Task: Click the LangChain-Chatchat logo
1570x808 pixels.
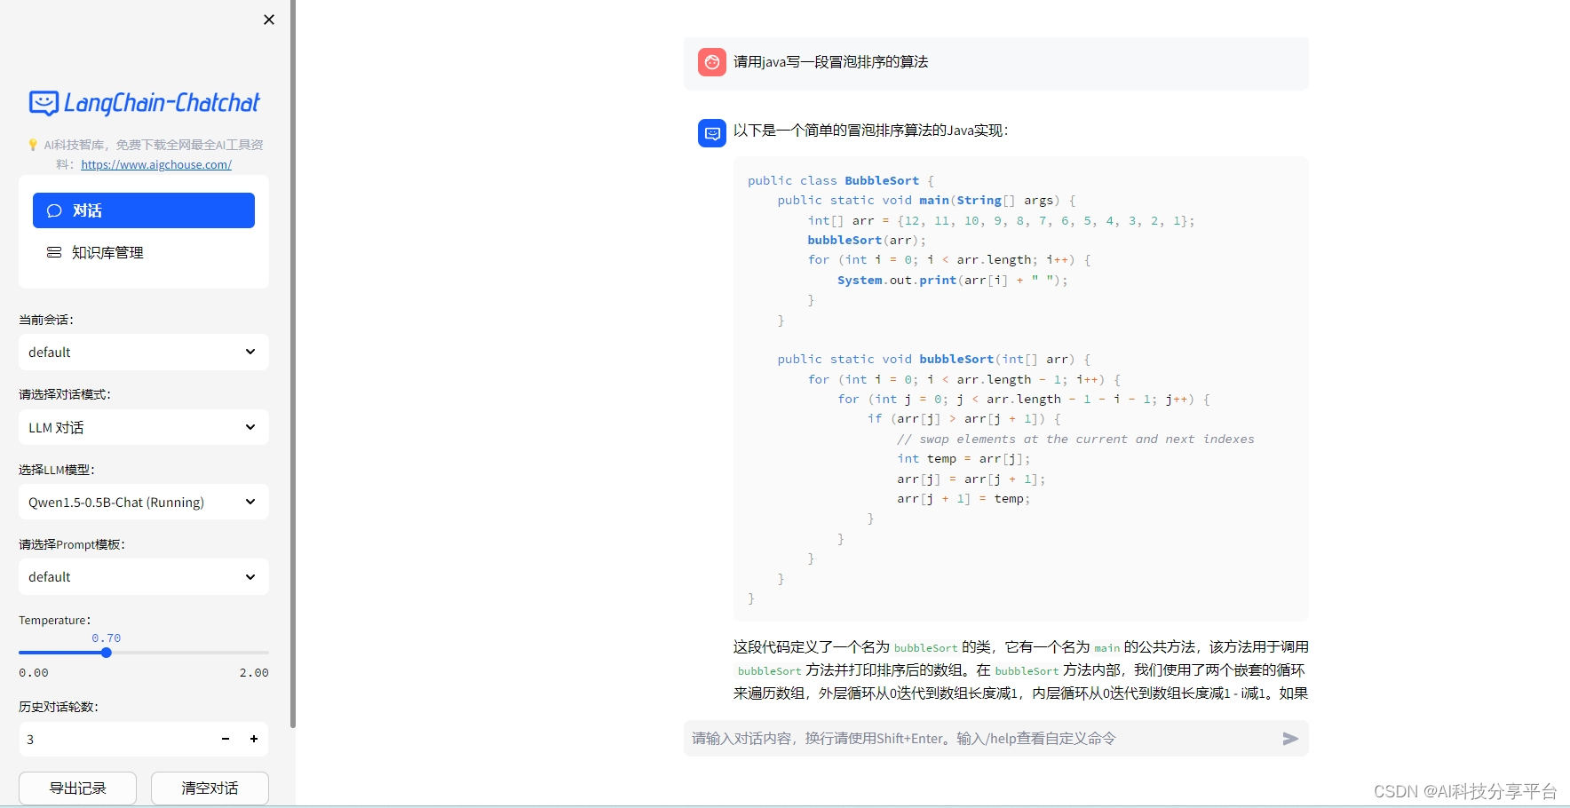Action: tap(144, 103)
